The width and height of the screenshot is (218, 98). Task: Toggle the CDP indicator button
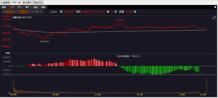pos(41,12)
